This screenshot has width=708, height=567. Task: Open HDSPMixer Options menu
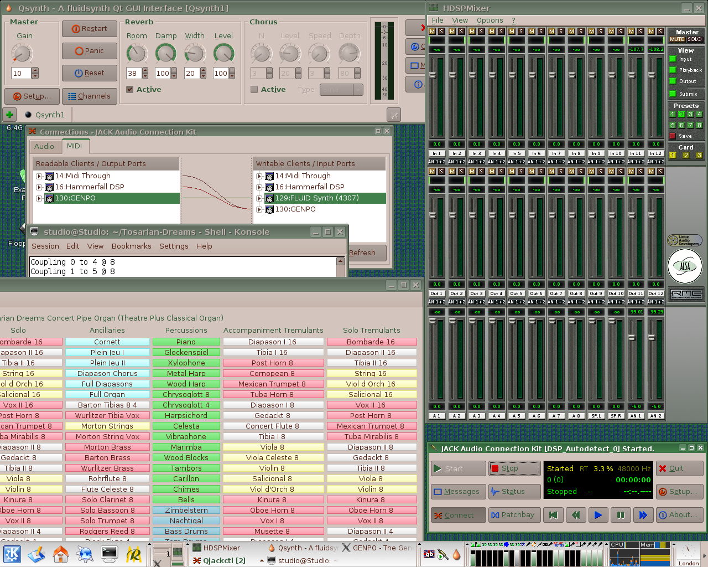point(490,20)
